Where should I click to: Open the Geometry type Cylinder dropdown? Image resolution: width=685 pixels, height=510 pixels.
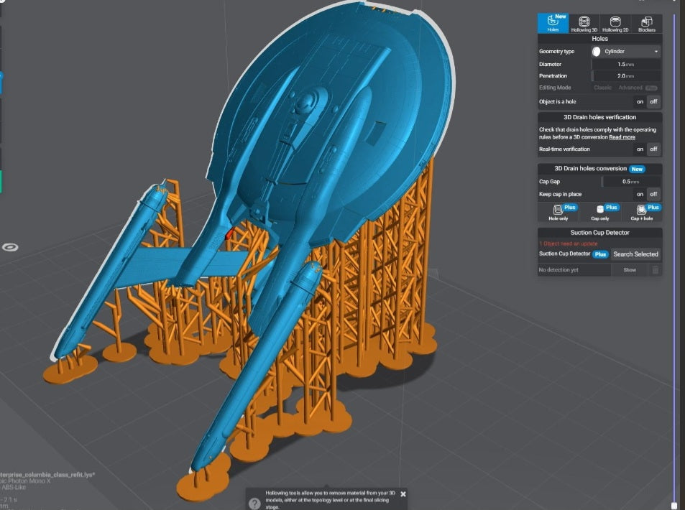(x=626, y=52)
